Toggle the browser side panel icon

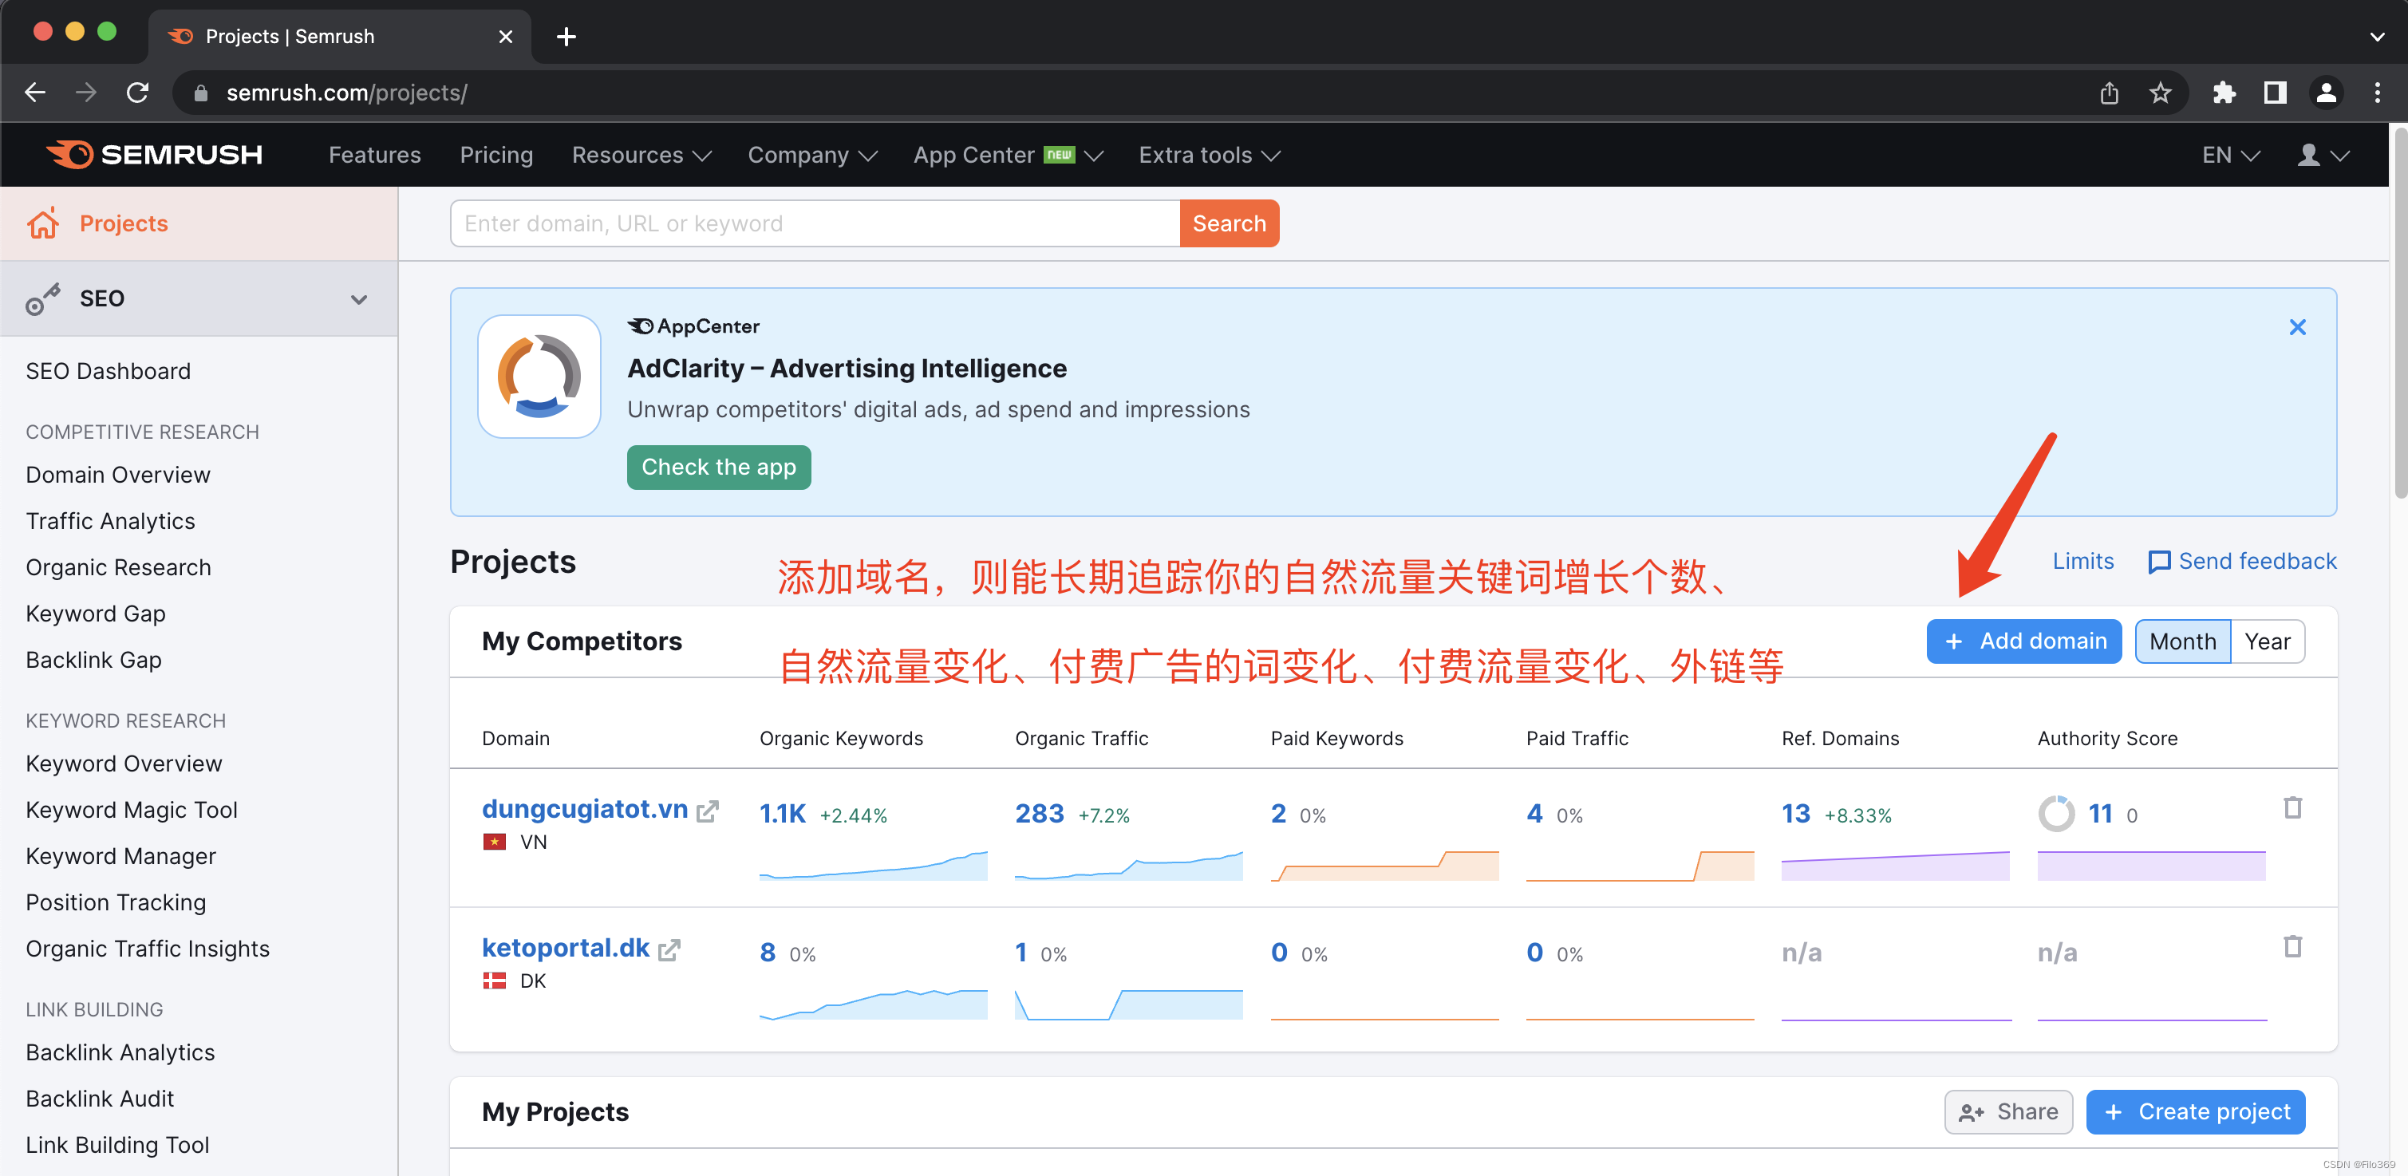[x=2274, y=93]
